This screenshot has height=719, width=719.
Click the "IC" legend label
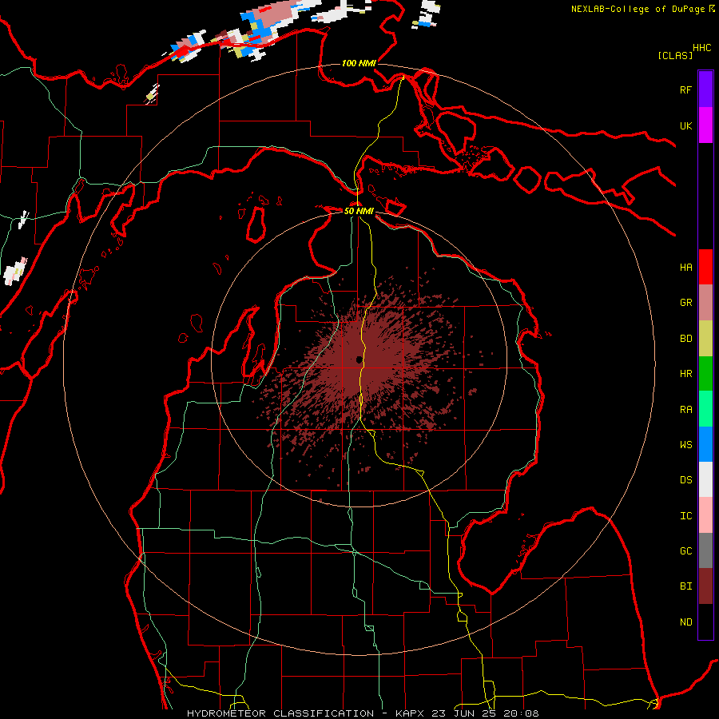click(x=685, y=516)
